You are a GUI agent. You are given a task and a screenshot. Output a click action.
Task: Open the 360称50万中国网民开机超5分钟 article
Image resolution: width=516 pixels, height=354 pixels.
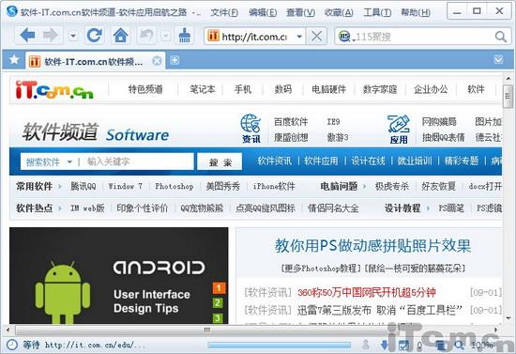click(x=367, y=292)
